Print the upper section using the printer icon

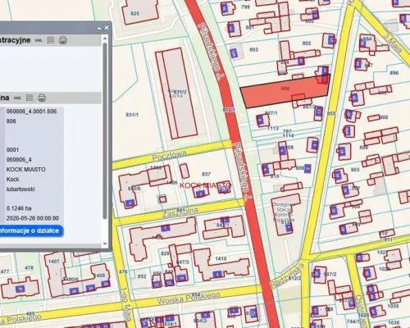point(63,40)
